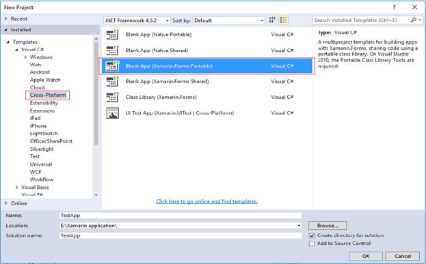Select UI Test App (Xamarin.UITest) template name
The image size is (426, 264).
click(x=180, y=113)
